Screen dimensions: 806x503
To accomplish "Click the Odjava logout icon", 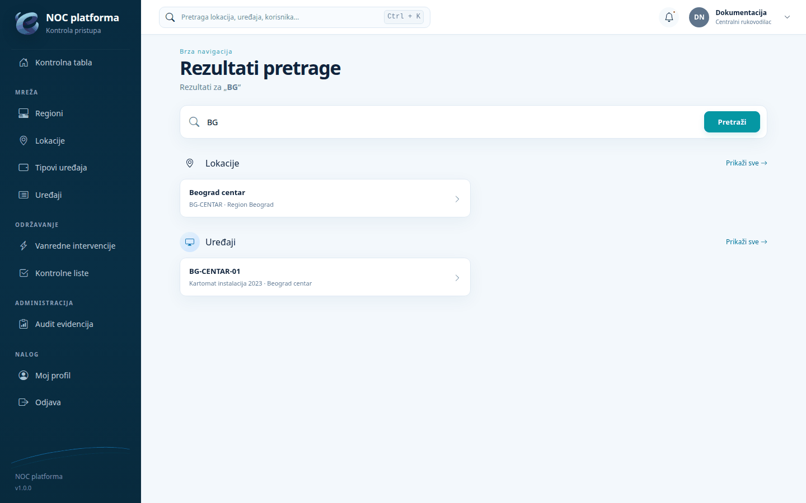I will (x=24, y=402).
